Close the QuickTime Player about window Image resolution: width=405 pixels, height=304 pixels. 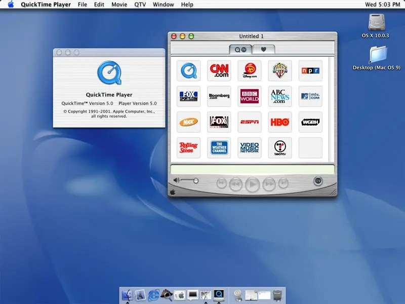click(x=59, y=53)
